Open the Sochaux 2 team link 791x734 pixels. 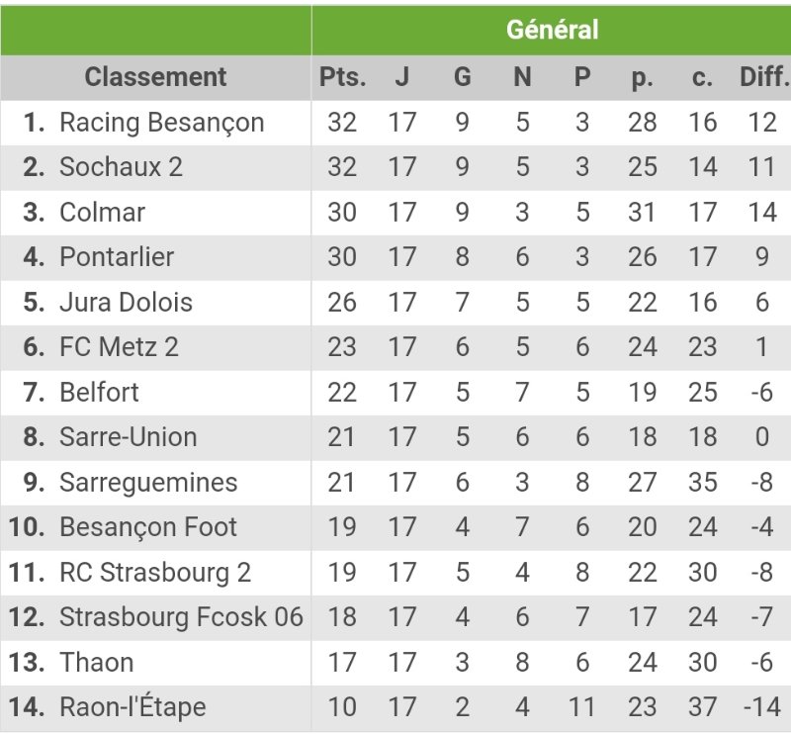click(x=121, y=167)
